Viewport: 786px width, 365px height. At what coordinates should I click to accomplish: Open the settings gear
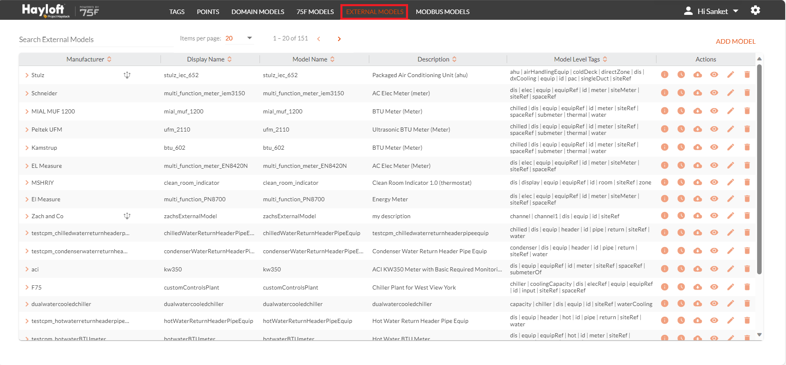755,10
